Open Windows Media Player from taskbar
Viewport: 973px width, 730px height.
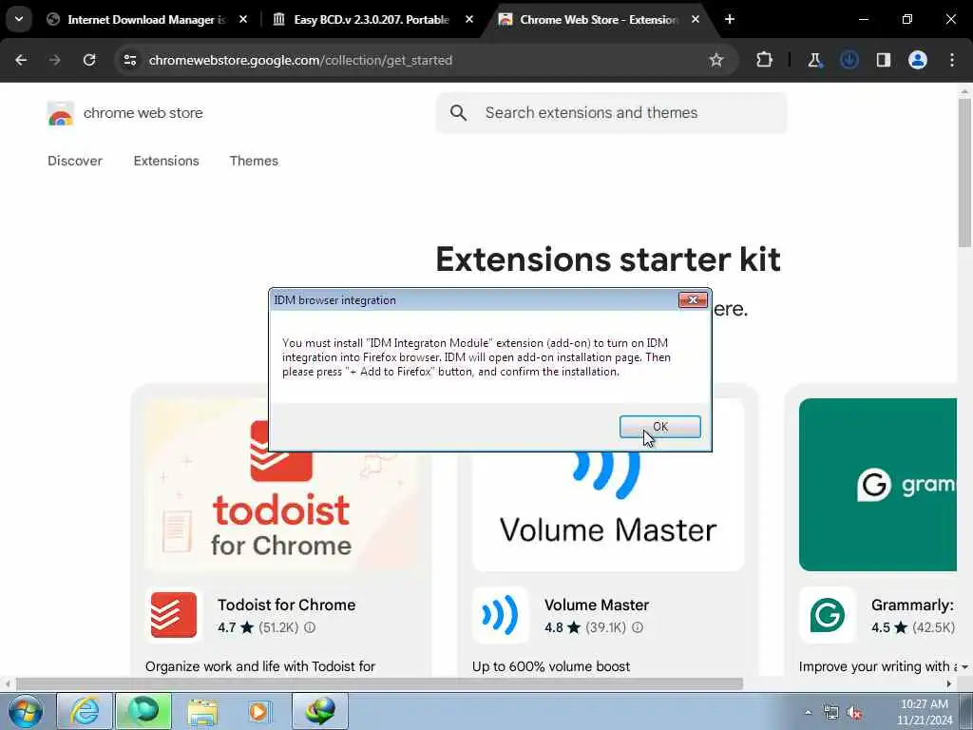pyautogui.click(x=260, y=711)
